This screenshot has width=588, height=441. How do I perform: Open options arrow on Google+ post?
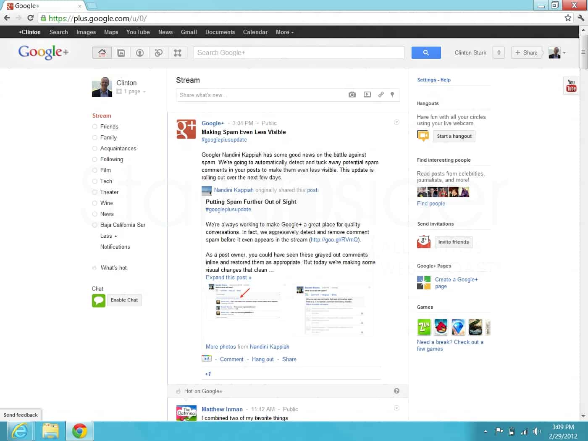coord(396,122)
